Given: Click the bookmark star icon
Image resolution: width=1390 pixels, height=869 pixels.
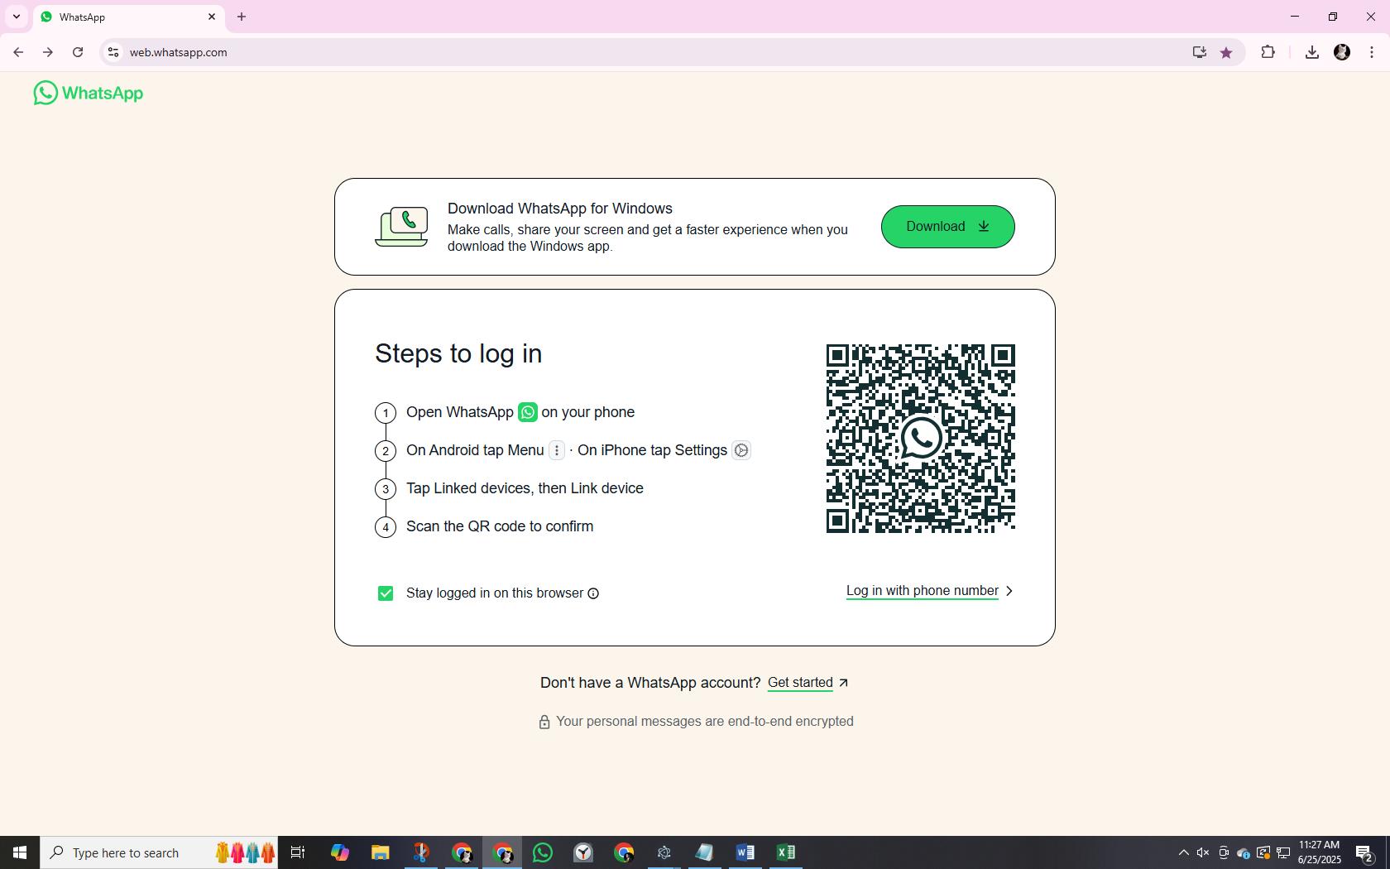Looking at the screenshot, I should 1226,52.
